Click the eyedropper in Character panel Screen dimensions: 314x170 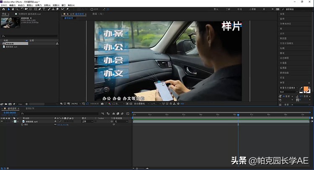301,88
